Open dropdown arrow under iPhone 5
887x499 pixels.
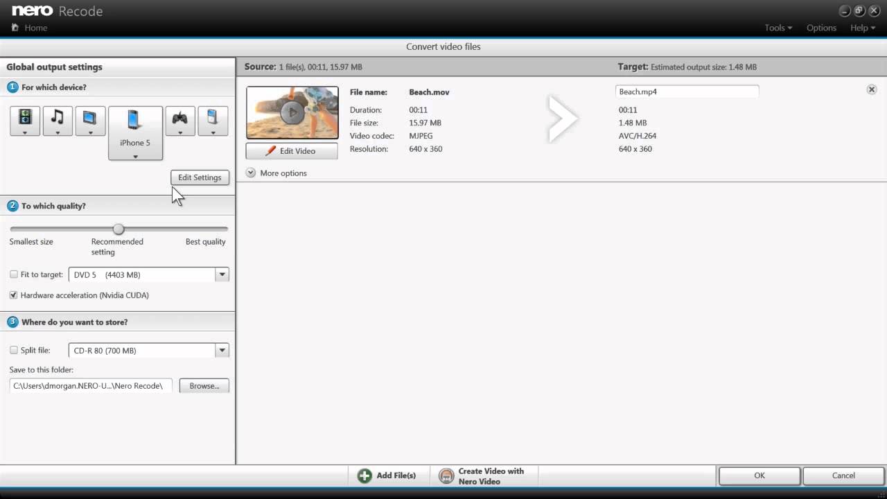click(135, 157)
